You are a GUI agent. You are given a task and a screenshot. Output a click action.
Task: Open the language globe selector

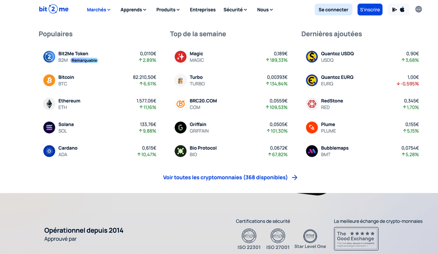pyautogui.click(x=418, y=9)
